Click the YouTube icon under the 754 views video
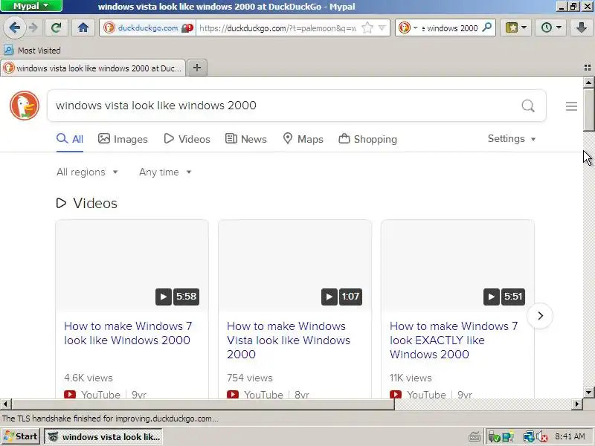Image resolution: width=595 pixels, height=446 pixels. coord(233,395)
